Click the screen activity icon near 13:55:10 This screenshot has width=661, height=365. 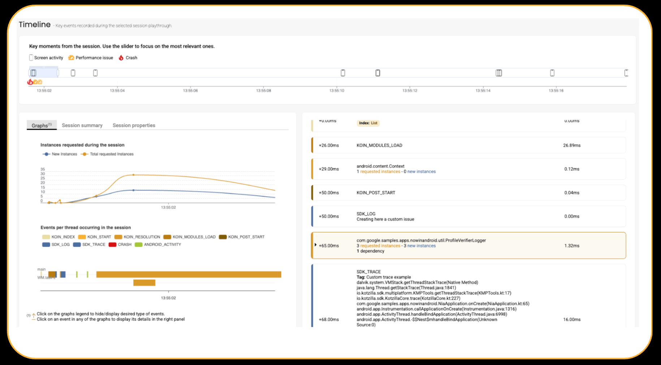(343, 73)
